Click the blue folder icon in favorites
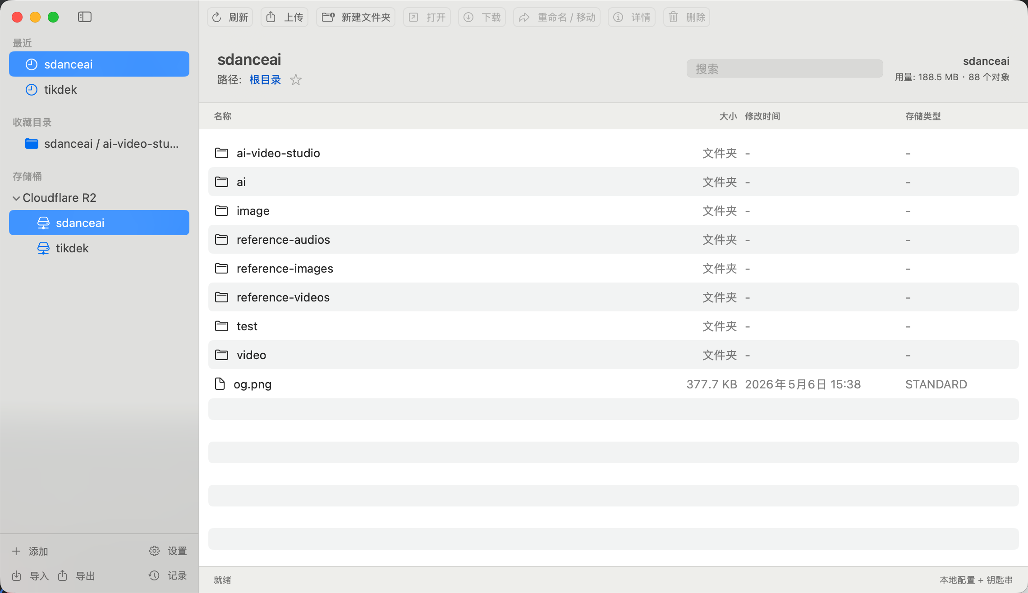1028x593 pixels. [x=32, y=143]
